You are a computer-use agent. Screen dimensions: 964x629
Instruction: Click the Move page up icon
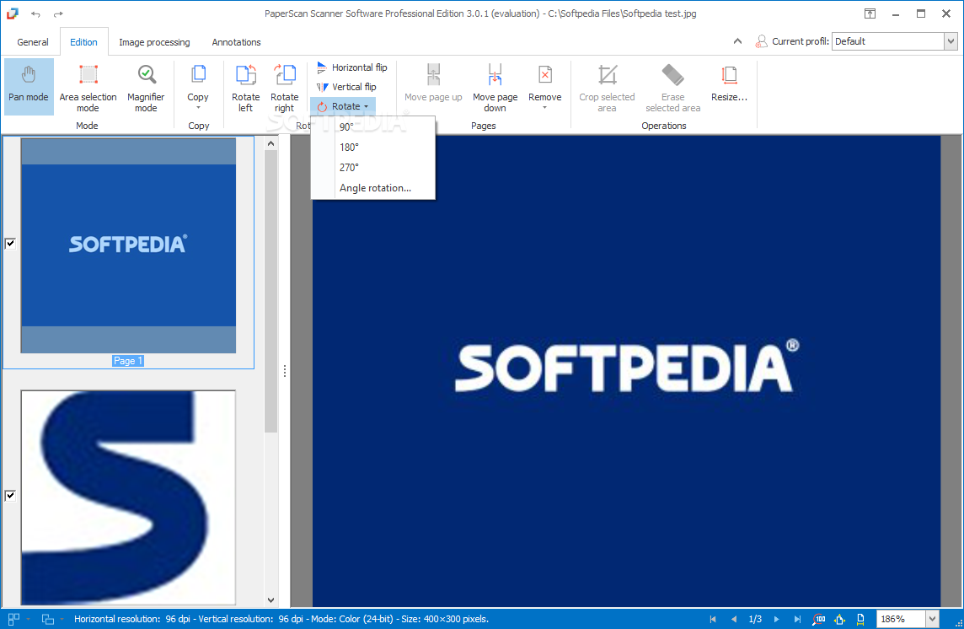(x=433, y=75)
